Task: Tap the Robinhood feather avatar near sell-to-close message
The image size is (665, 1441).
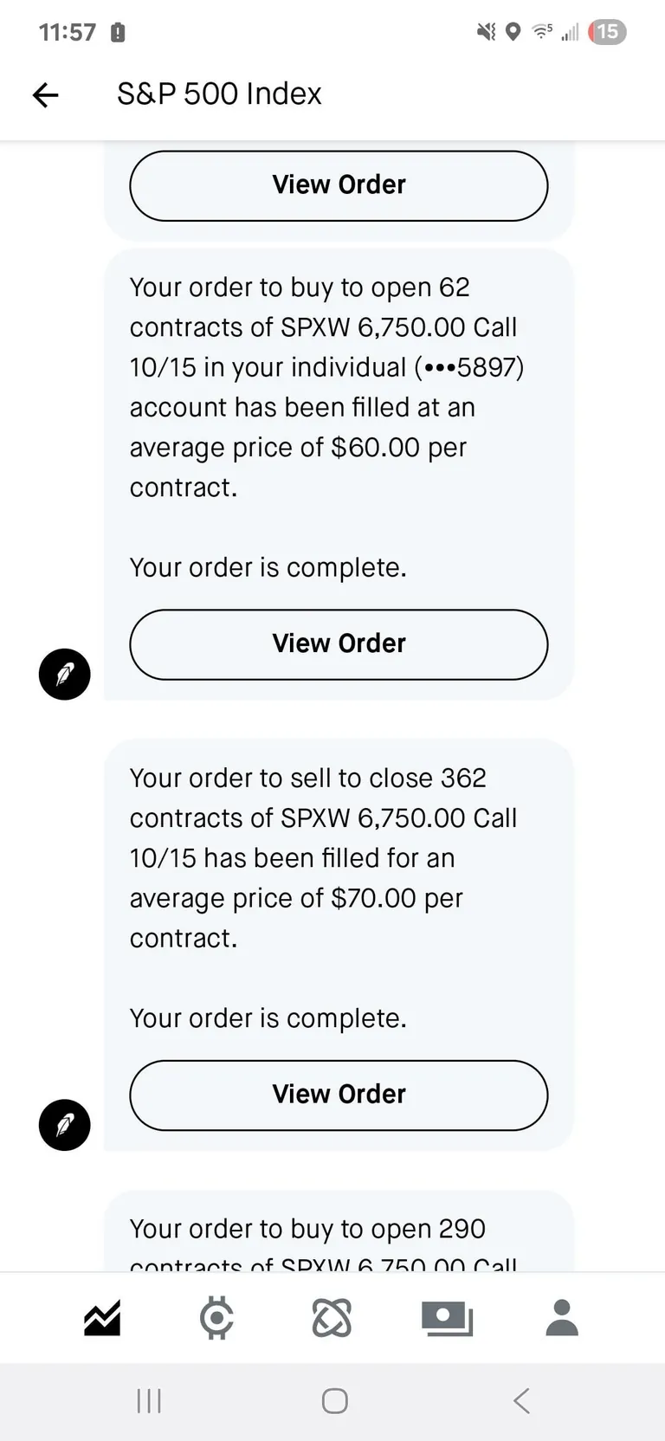Action: click(65, 1124)
